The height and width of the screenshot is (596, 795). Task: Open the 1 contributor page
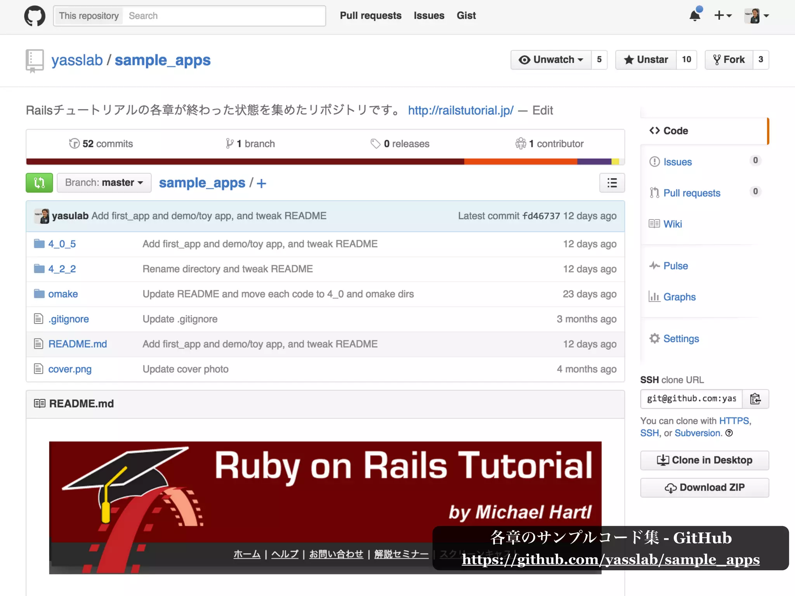[549, 144]
